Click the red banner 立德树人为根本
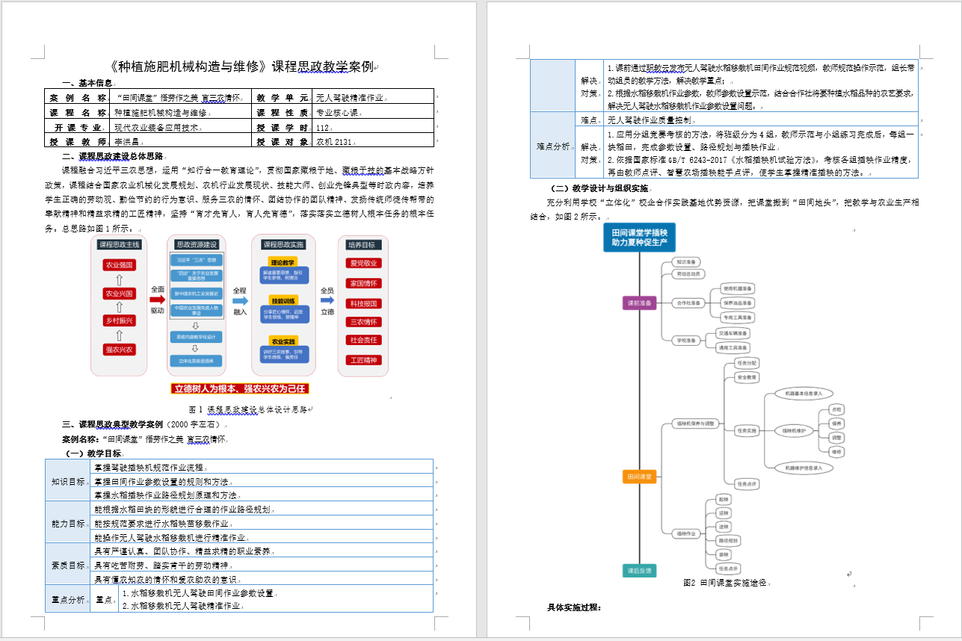This screenshot has width=962, height=641. tap(239, 388)
